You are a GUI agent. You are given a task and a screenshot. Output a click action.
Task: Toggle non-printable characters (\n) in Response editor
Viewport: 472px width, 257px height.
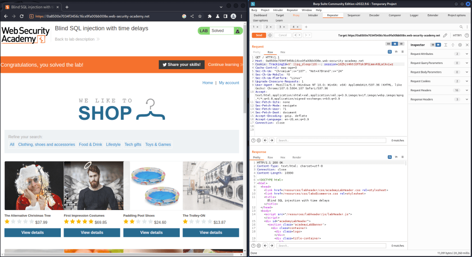(395, 157)
